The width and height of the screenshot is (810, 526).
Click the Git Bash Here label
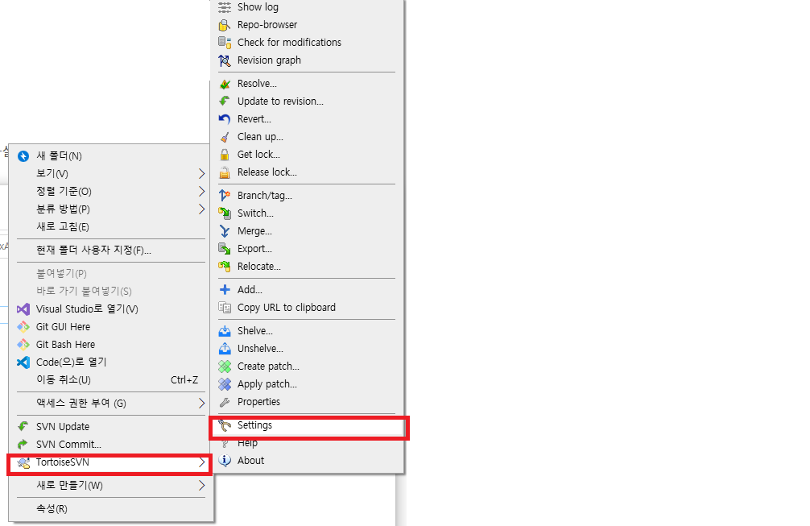tap(65, 344)
